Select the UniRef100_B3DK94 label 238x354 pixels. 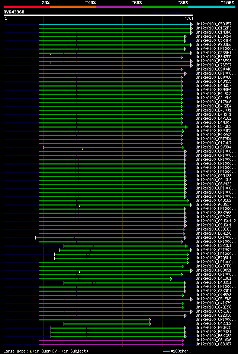[213, 36]
